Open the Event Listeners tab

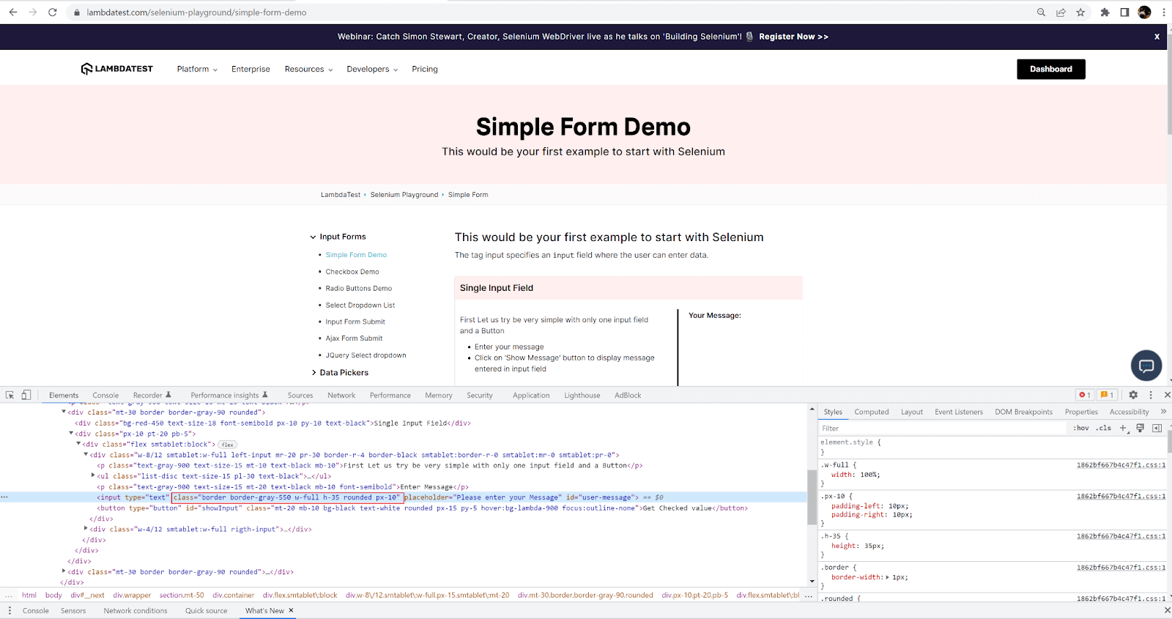[959, 412]
